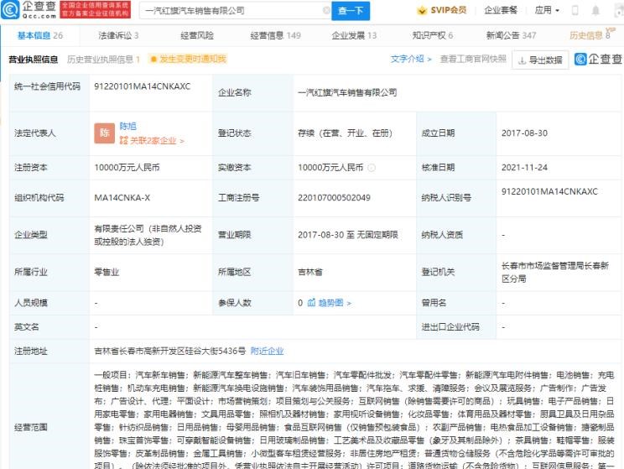Screen dimensions: 624x469
Task: Open the 文字介绍 link
Action: 410,59
